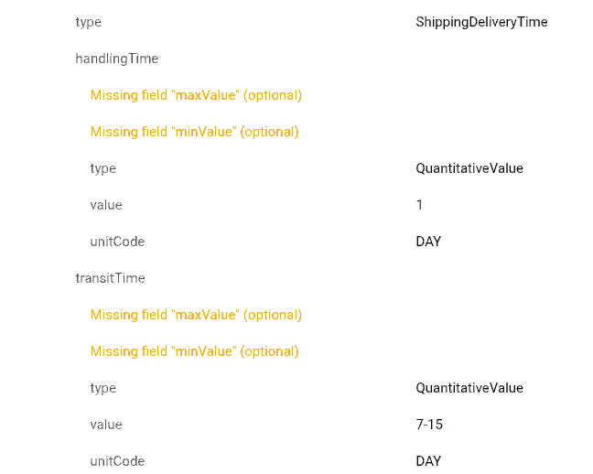Viewport: 593px width, 474px height.
Task: Click the top-level type label
Action: click(x=88, y=22)
